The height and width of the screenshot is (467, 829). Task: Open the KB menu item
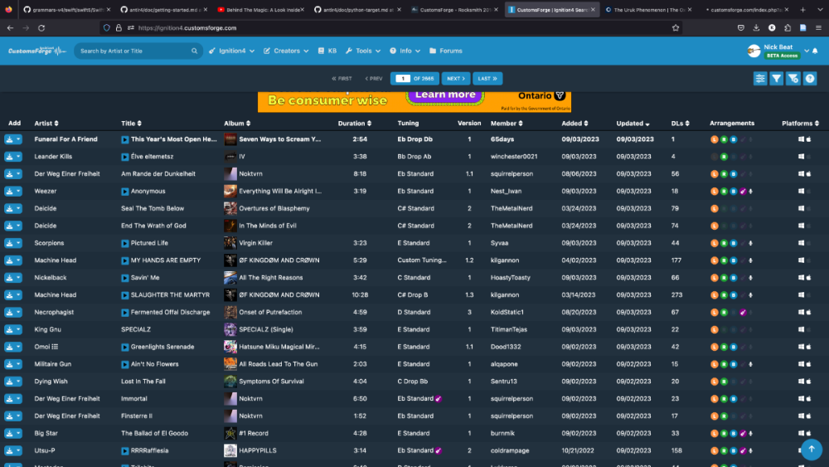pos(327,51)
